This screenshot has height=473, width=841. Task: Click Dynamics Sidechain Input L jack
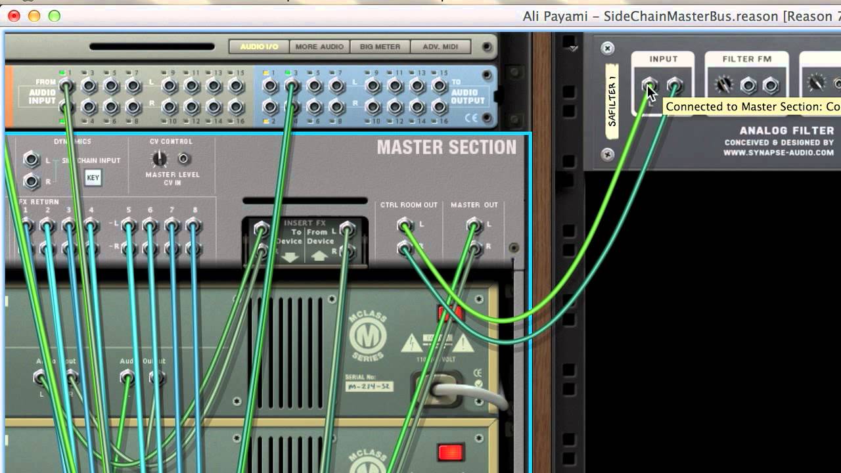point(31,159)
